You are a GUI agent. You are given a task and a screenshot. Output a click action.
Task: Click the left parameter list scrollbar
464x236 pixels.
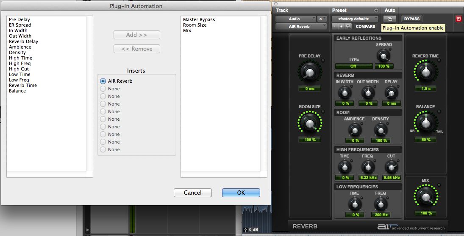coord(89,94)
